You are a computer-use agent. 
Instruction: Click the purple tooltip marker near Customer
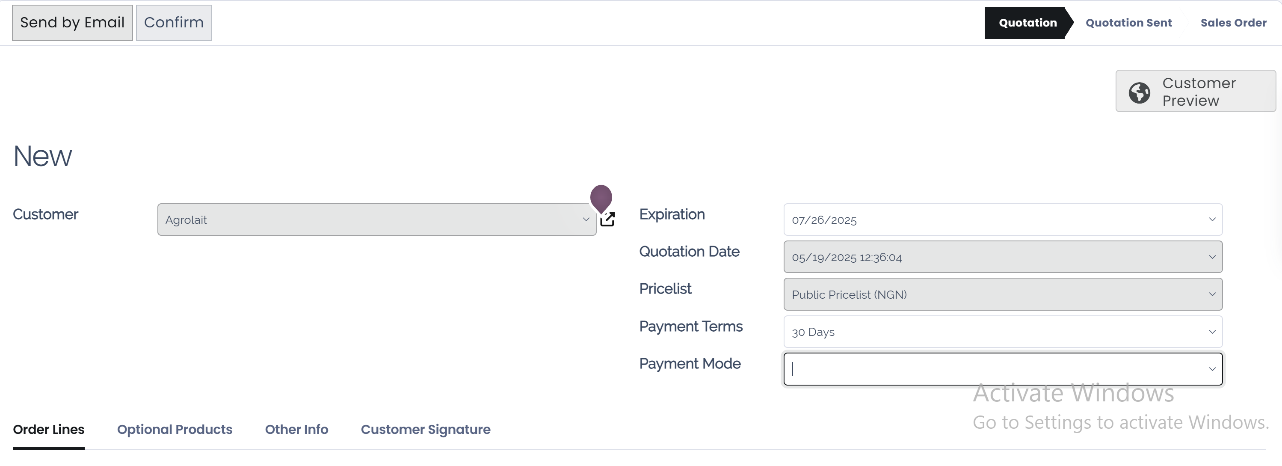601,197
